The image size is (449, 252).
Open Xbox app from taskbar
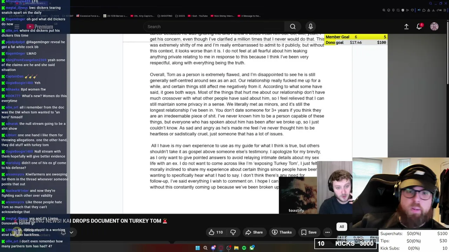252,248
